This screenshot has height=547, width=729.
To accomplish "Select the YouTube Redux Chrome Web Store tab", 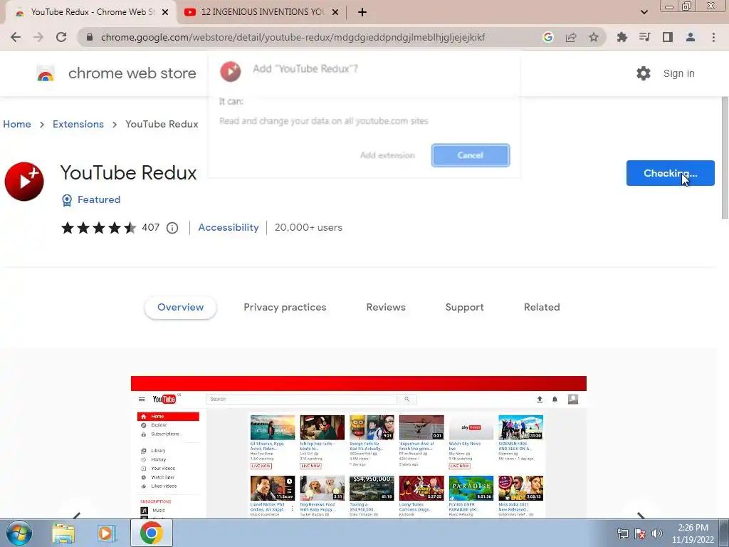I will pyautogui.click(x=90, y=12).
